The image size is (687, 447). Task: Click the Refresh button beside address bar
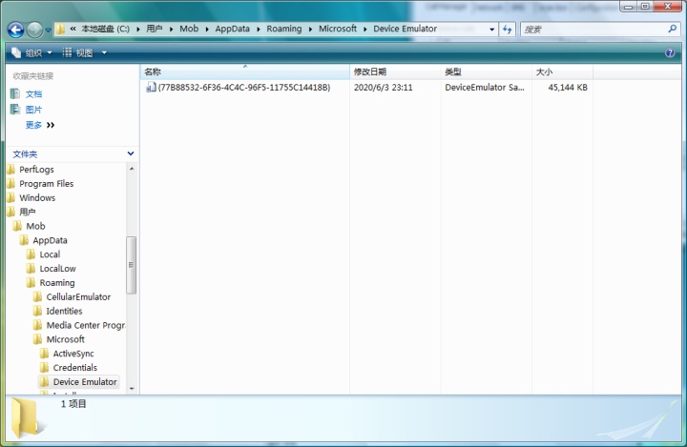coord(507,30)
